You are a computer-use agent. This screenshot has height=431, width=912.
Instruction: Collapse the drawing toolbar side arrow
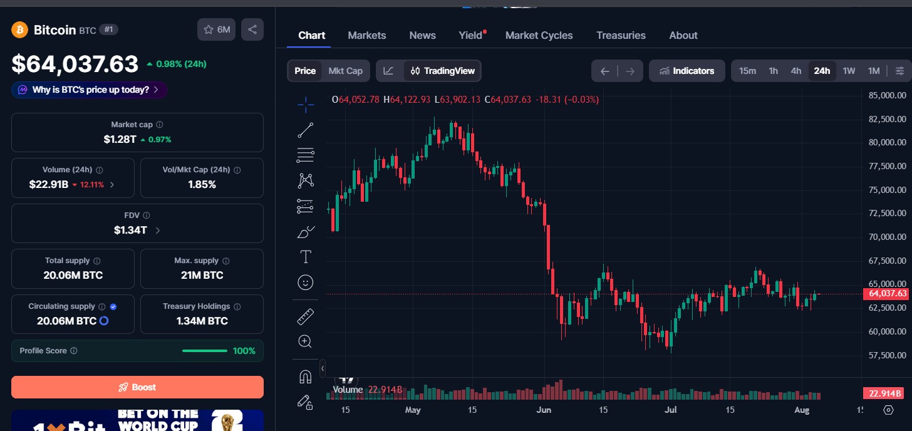point(322,368)
